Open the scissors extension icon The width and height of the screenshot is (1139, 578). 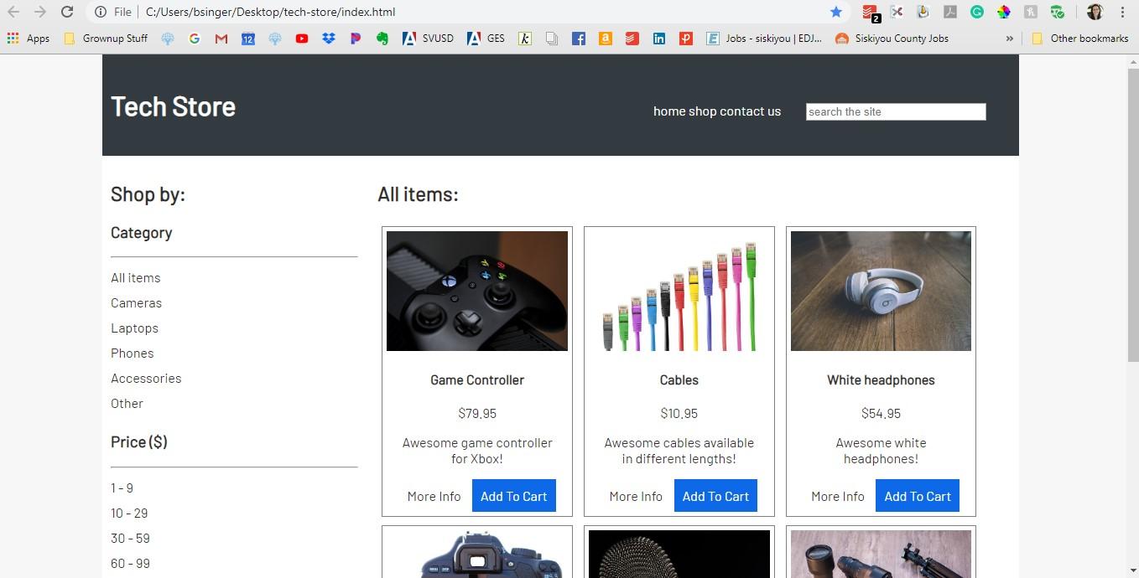pyautogui.click(x=897, y=12)
